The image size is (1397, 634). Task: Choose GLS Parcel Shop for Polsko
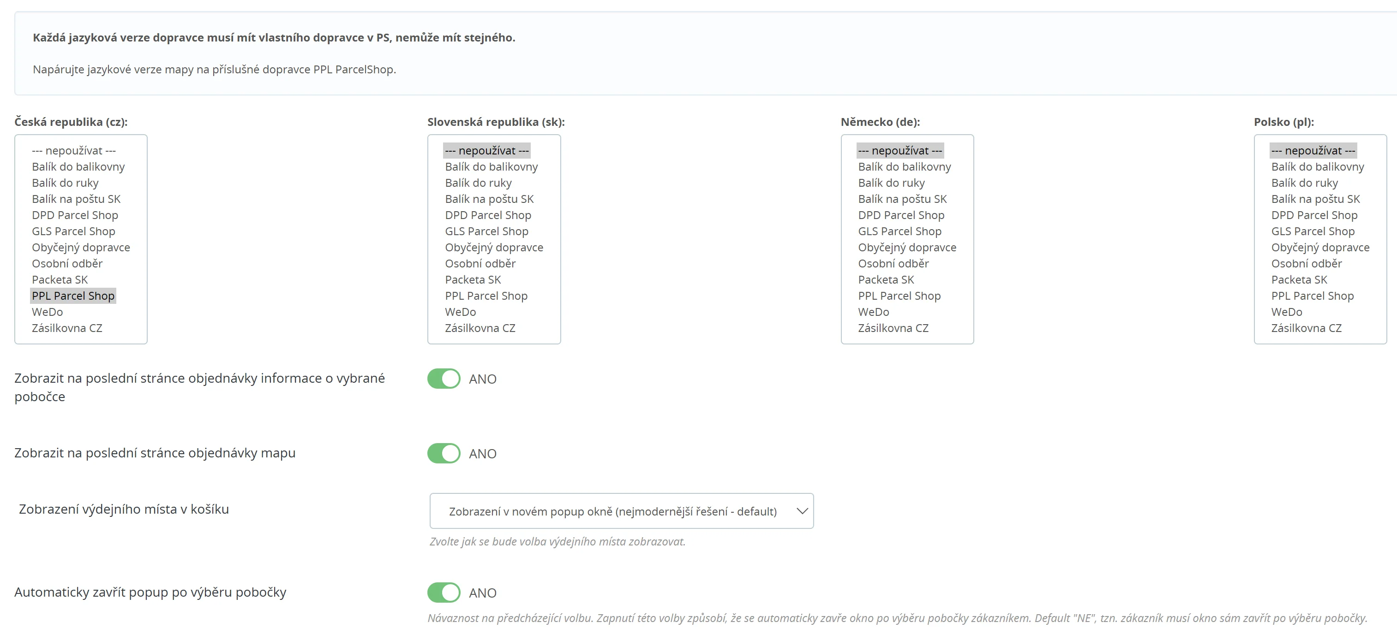[x=1313, y=231]
